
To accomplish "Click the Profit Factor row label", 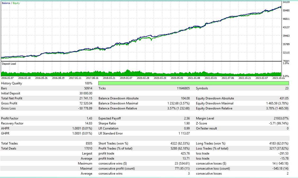I will point(10,118).
